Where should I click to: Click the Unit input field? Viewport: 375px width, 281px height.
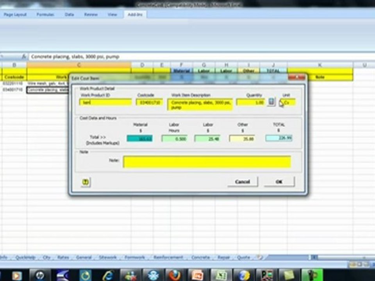[x=287, y=102]
